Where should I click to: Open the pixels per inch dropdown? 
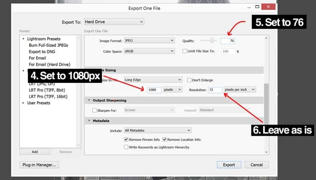pyautogui.click(x=240, y=90)
